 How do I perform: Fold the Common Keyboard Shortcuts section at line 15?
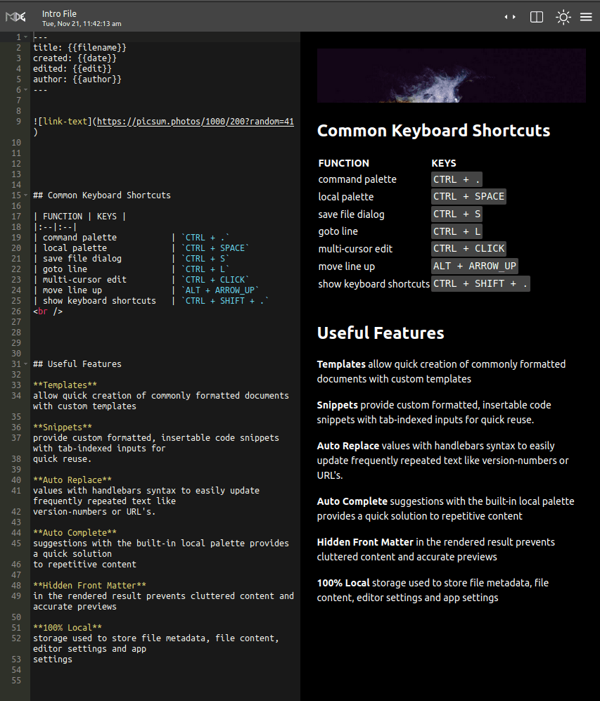[26, 195]
